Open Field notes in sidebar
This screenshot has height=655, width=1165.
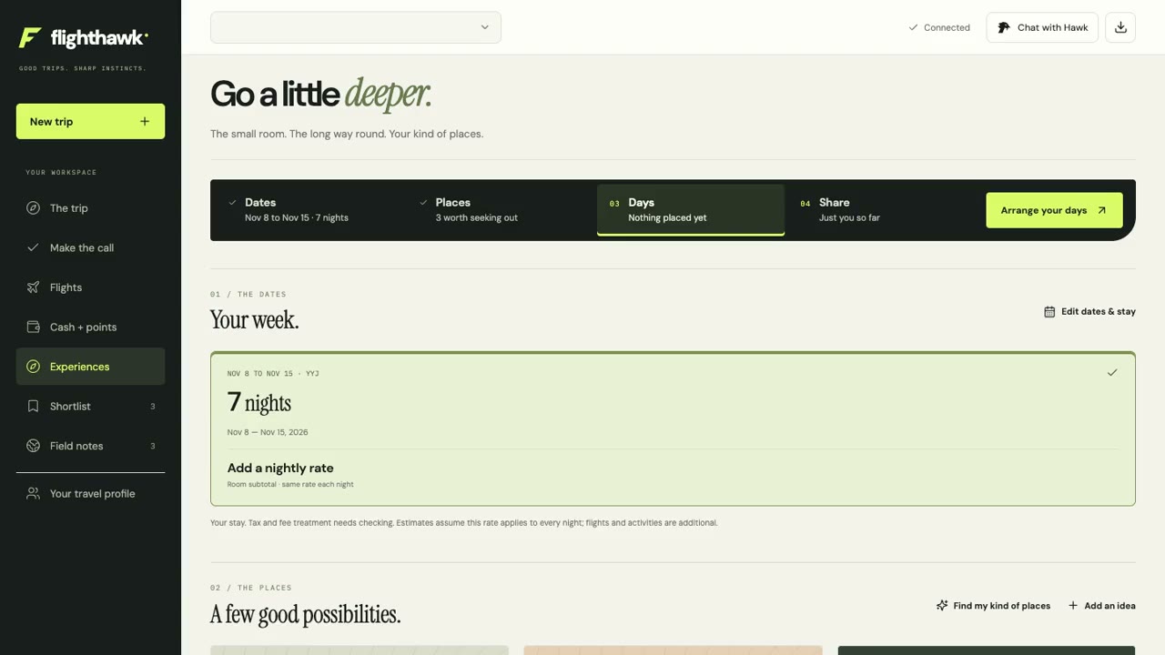pyautogui.click(x=90, y=446)
